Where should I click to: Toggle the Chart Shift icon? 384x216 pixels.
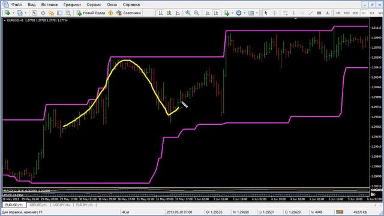click(216, 13)
